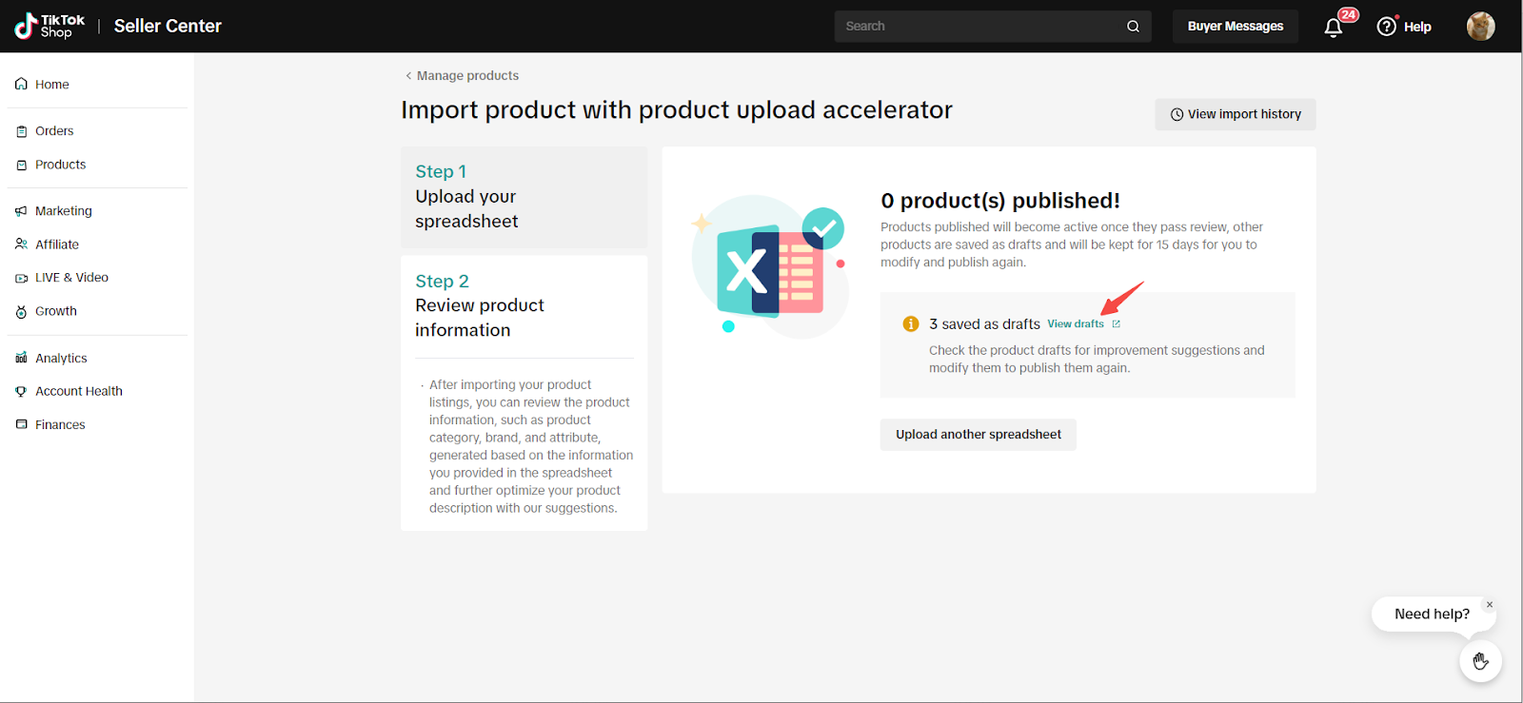Click Upload another spreadsheet button
Screen dimensions: 1523x703
coord(978,435)
